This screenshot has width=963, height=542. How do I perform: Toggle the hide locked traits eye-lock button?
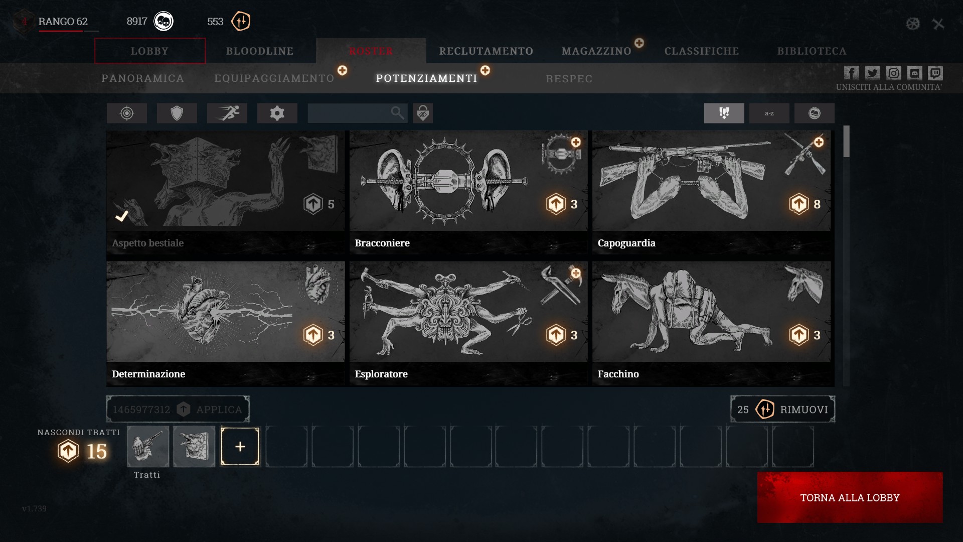point(423,113)
